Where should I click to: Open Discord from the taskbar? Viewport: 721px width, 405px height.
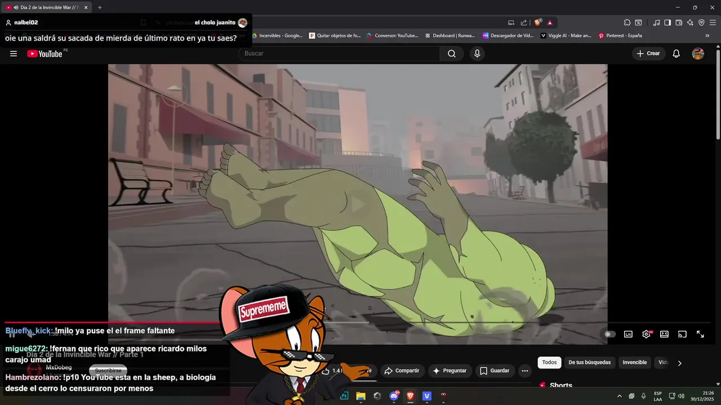click(394, 396)
